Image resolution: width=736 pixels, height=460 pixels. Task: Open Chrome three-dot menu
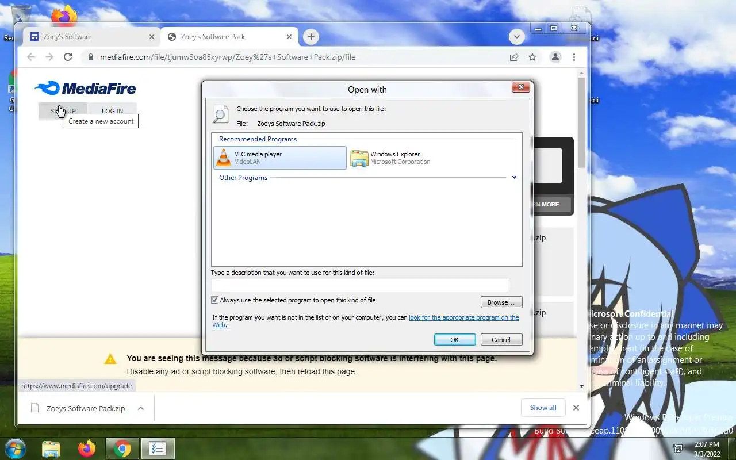tap(574, 57)
